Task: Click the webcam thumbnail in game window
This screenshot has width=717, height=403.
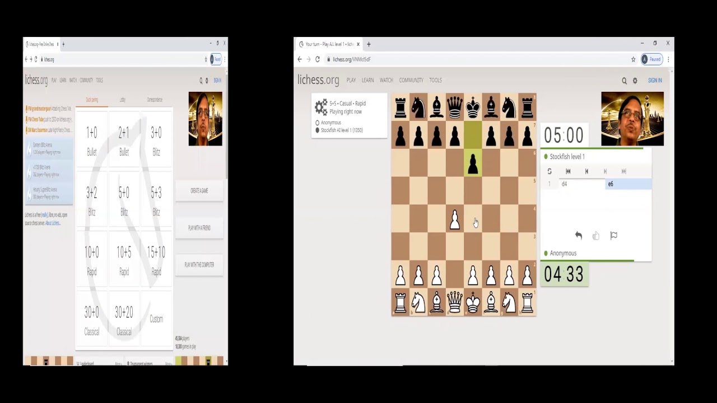Action: tap(632, 119)
